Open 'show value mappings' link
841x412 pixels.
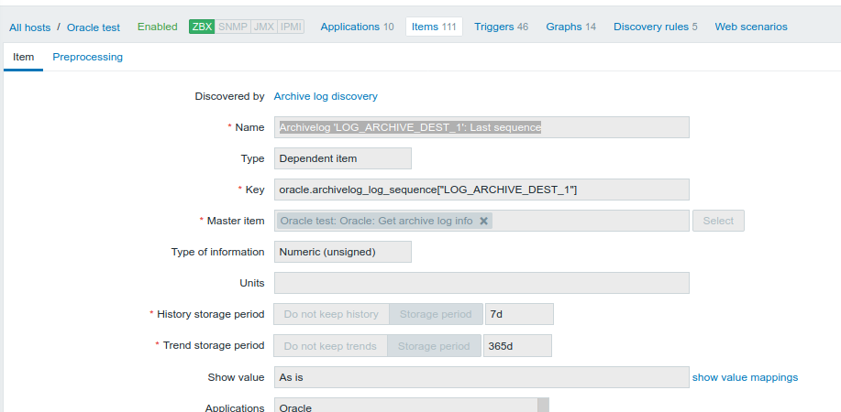745,377
